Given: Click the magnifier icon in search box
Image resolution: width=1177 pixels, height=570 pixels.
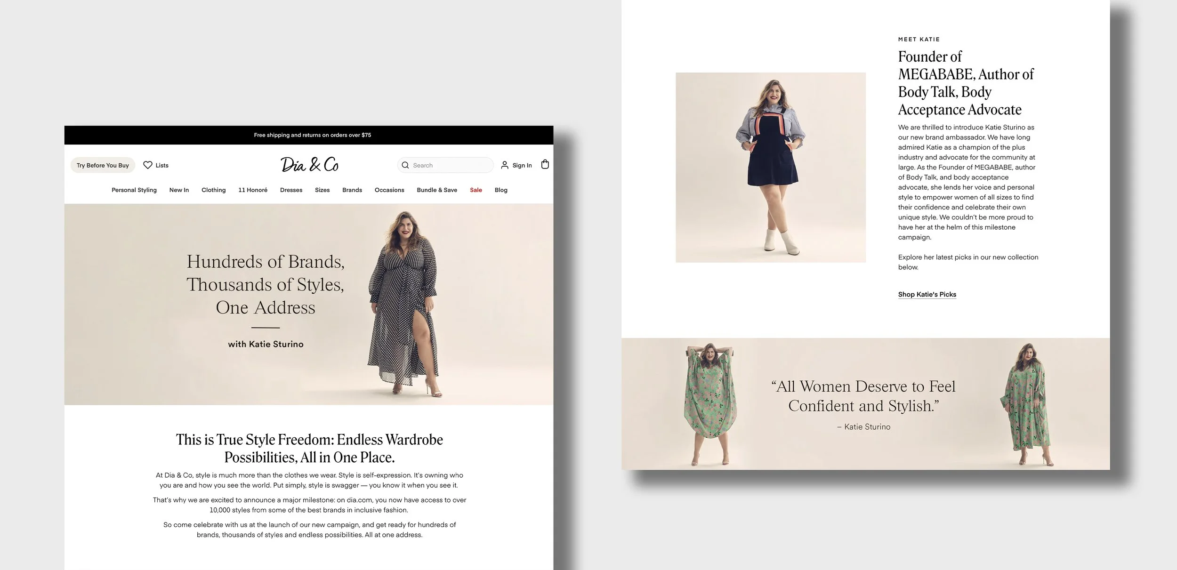Looking at the screenshot, I should coord(405,165).
